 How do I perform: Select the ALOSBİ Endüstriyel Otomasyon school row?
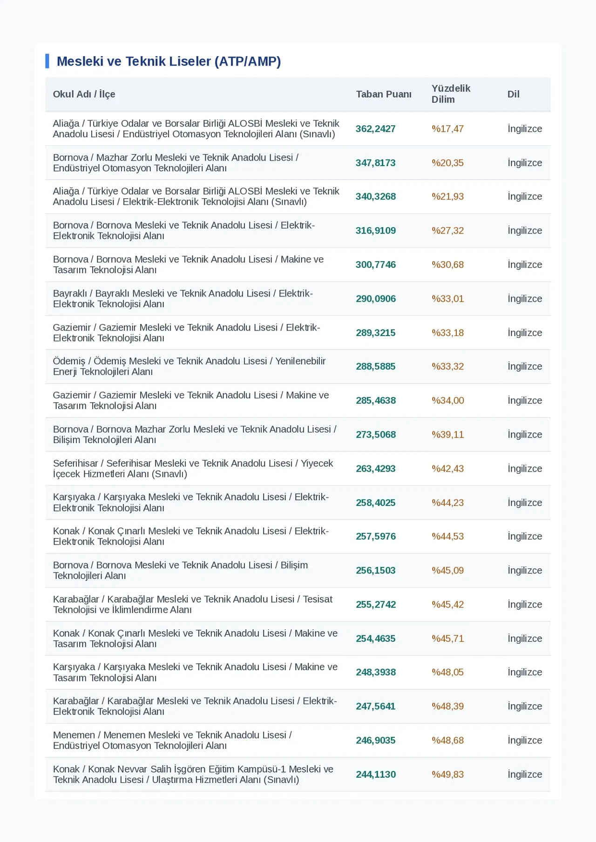click(298, 129)
